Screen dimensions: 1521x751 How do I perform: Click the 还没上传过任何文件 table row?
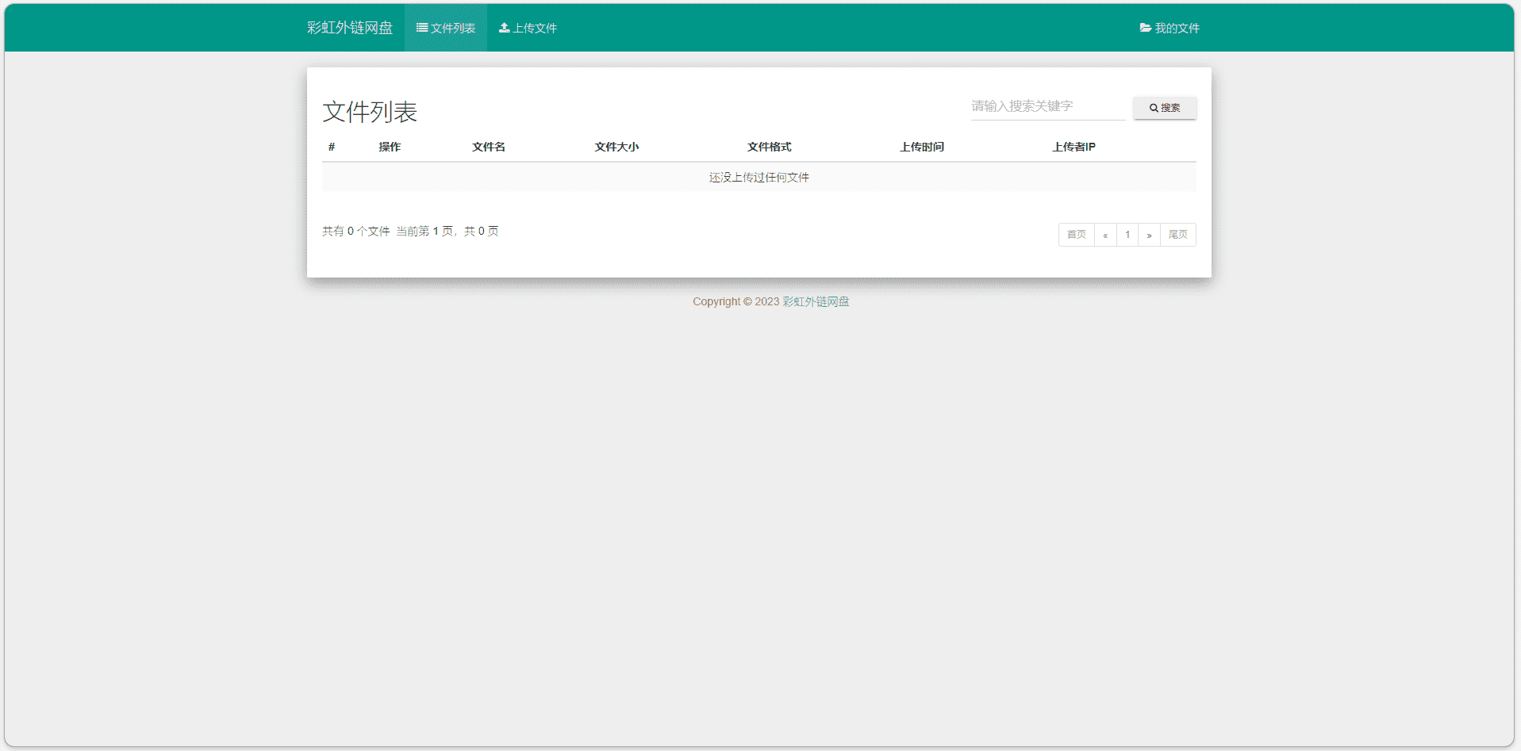click(758, 177)
